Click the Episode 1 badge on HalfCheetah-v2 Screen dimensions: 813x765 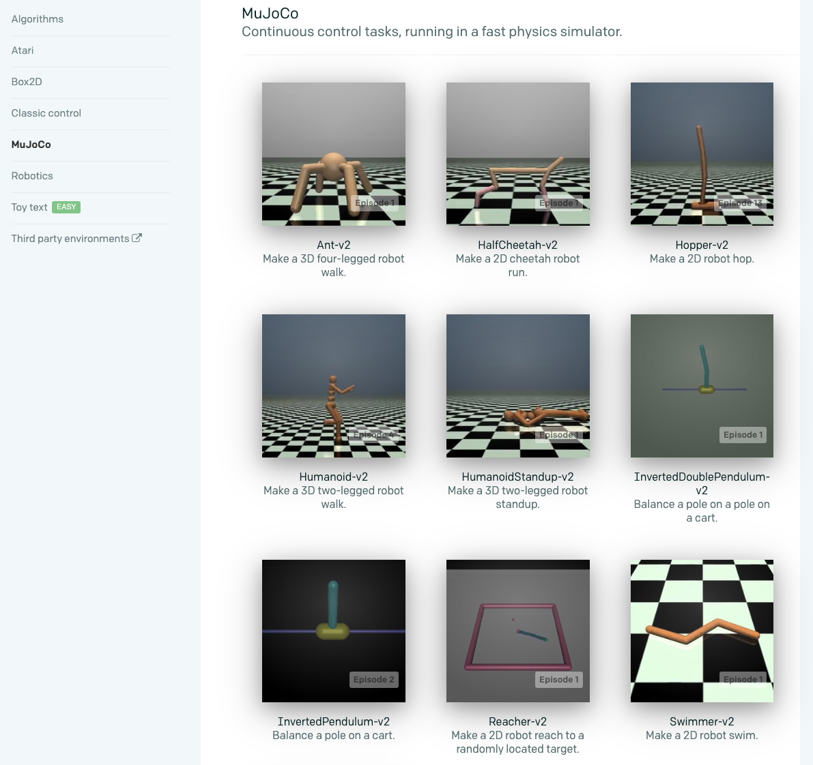click(x=559, y=203)
